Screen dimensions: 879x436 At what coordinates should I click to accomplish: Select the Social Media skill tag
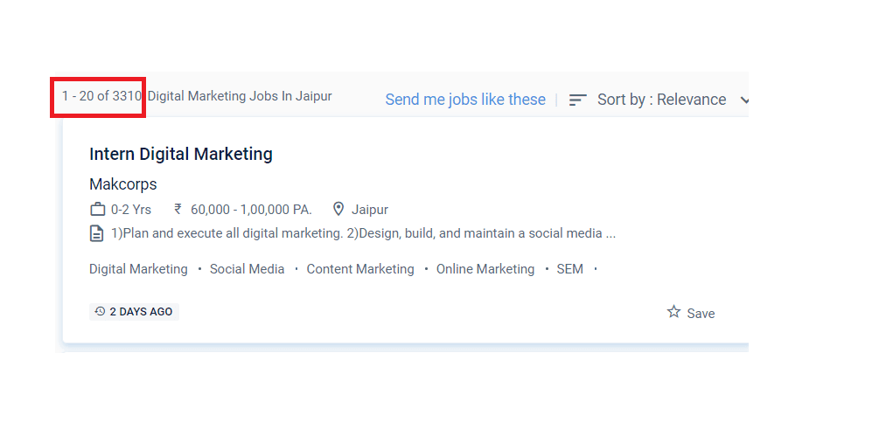247,269
